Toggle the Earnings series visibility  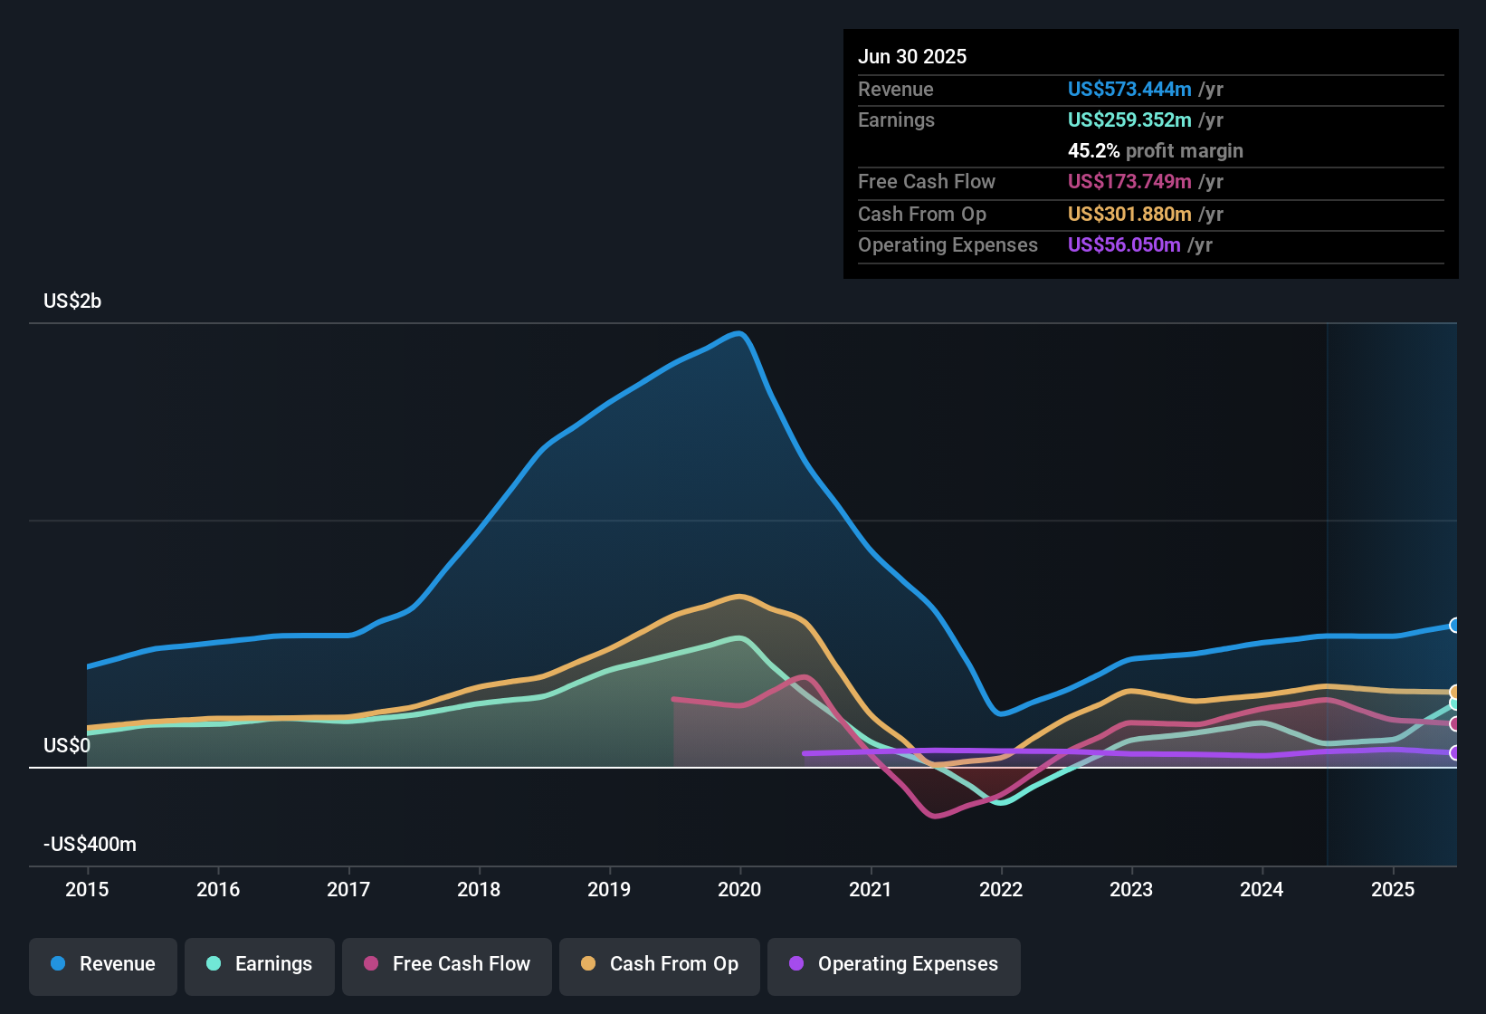[x=260, y=964]
